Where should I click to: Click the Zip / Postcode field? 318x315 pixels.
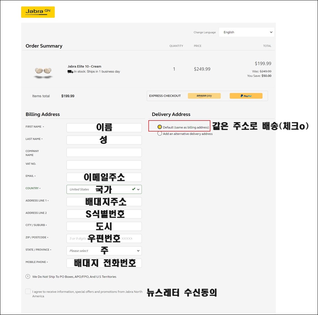[104, 238]
